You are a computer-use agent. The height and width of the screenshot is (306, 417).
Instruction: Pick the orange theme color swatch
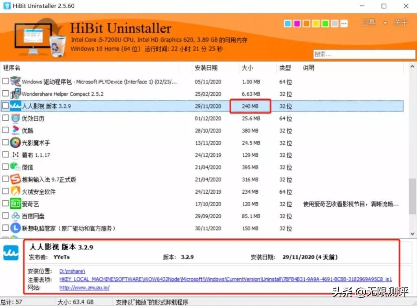point(306,24)
